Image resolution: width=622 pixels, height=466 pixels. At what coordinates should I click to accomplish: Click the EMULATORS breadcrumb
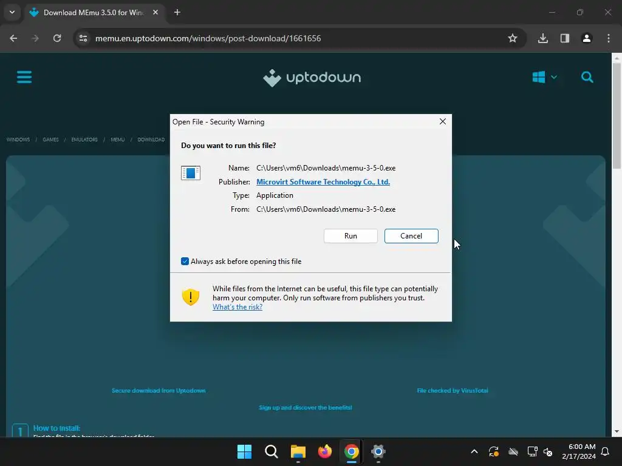point(84,140)
